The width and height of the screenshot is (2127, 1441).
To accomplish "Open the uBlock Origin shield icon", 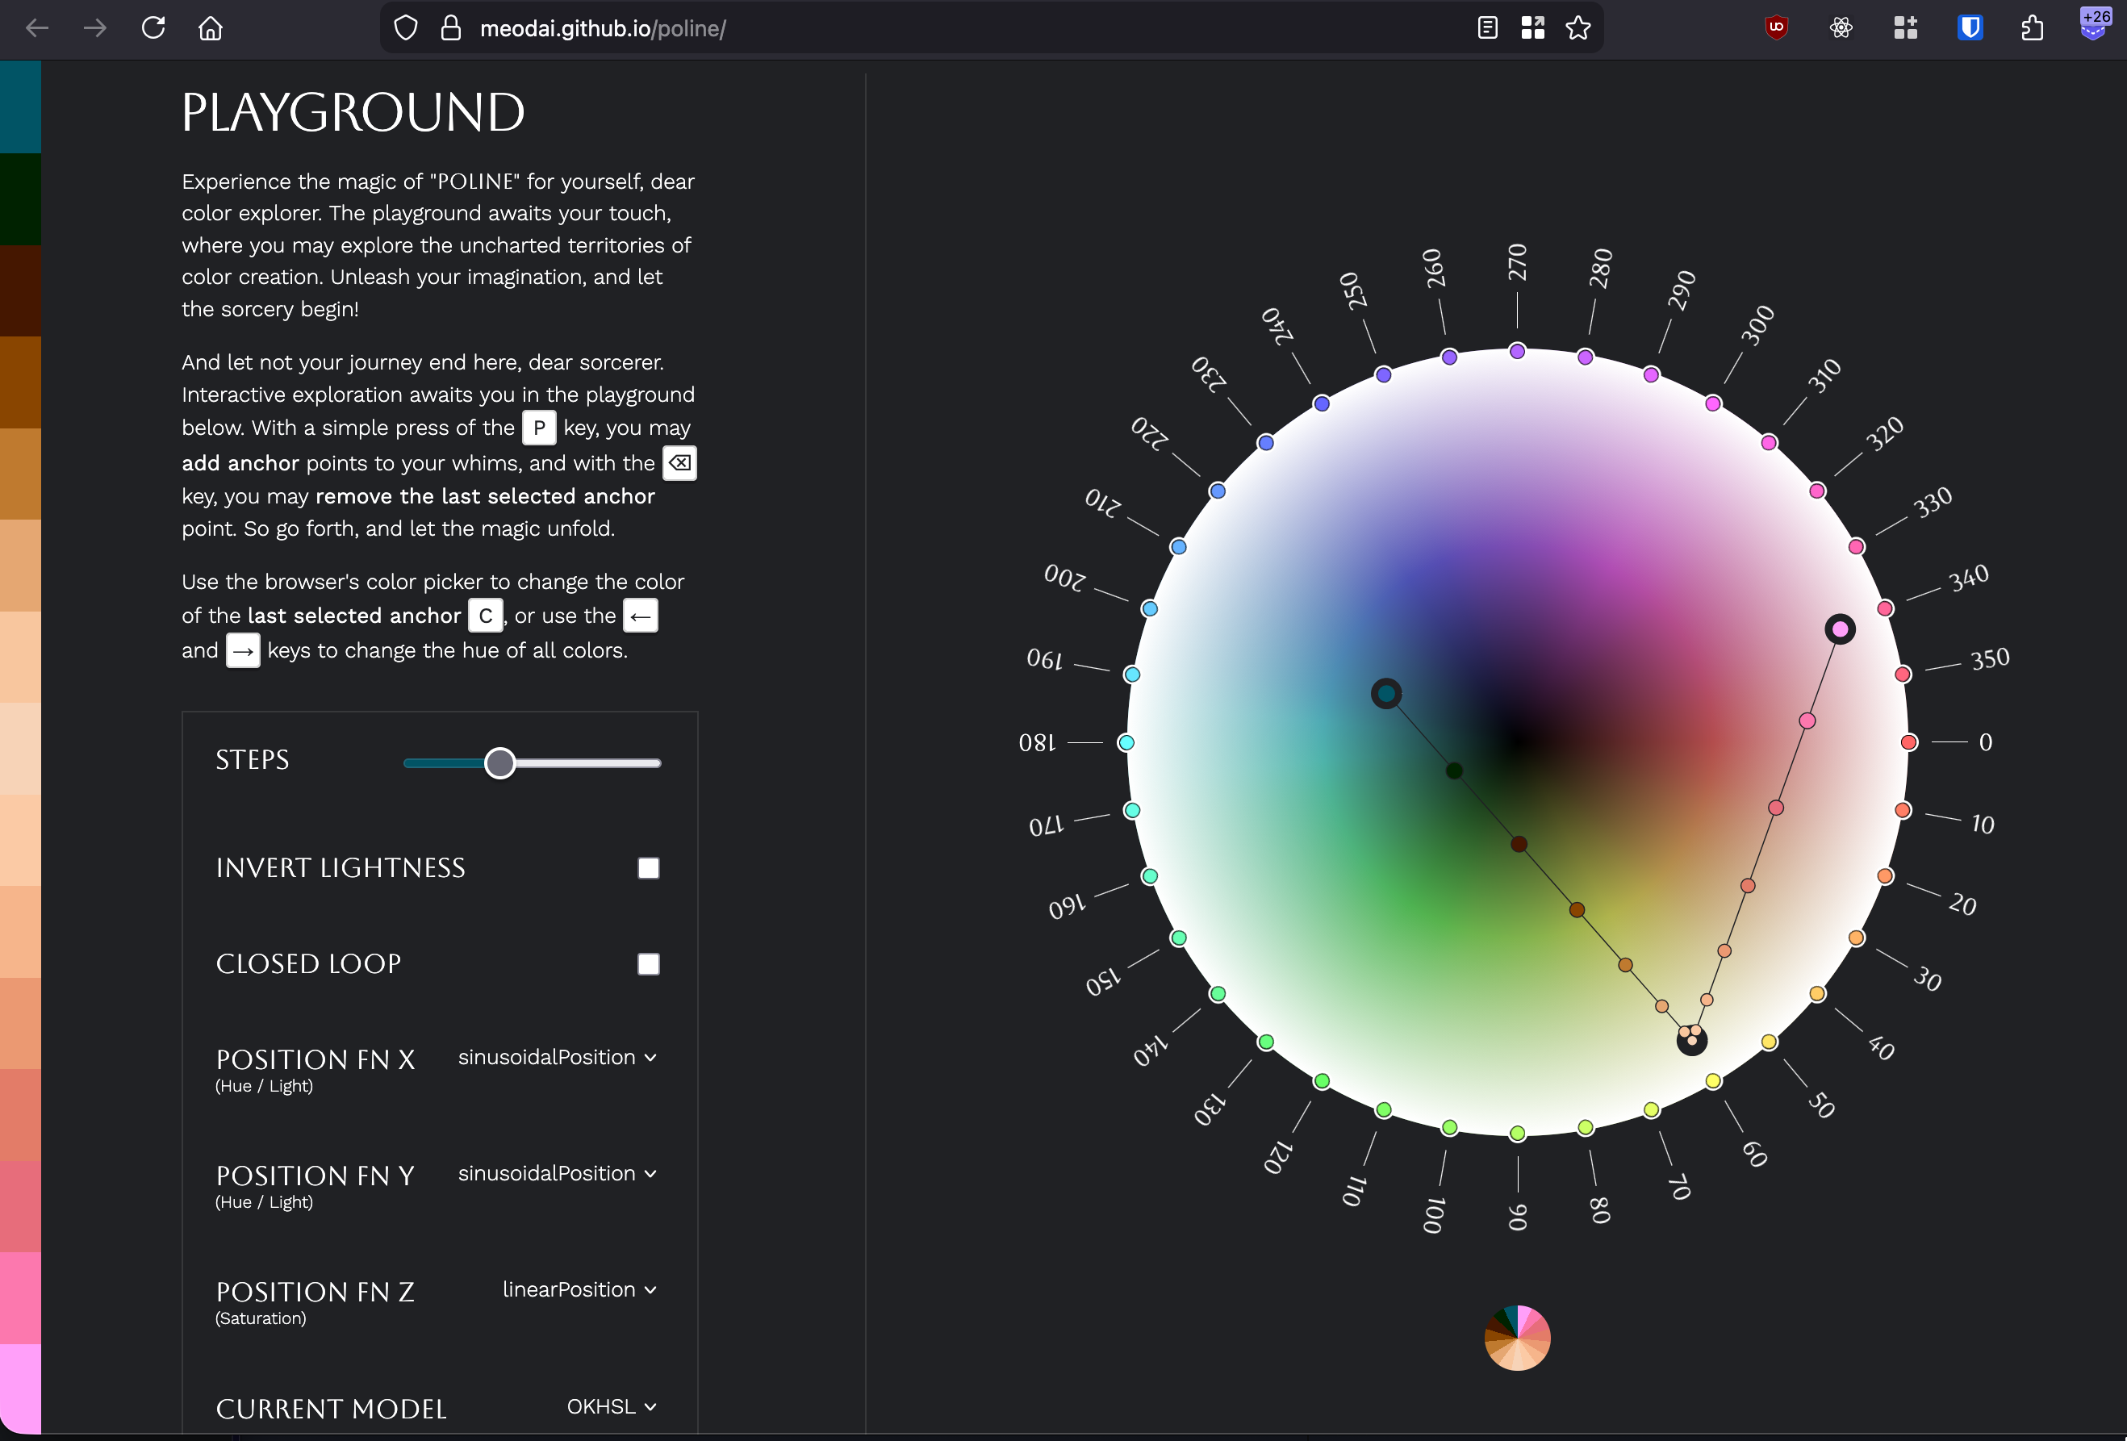I will [1775, 28].
